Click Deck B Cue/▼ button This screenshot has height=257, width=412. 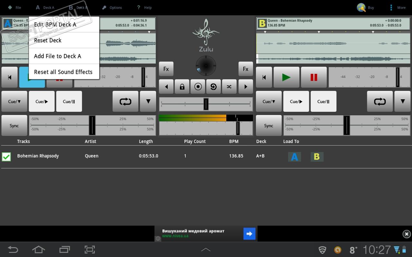[x=269, y=102]
